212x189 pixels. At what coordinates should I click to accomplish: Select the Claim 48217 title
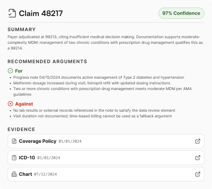(41, 13)
